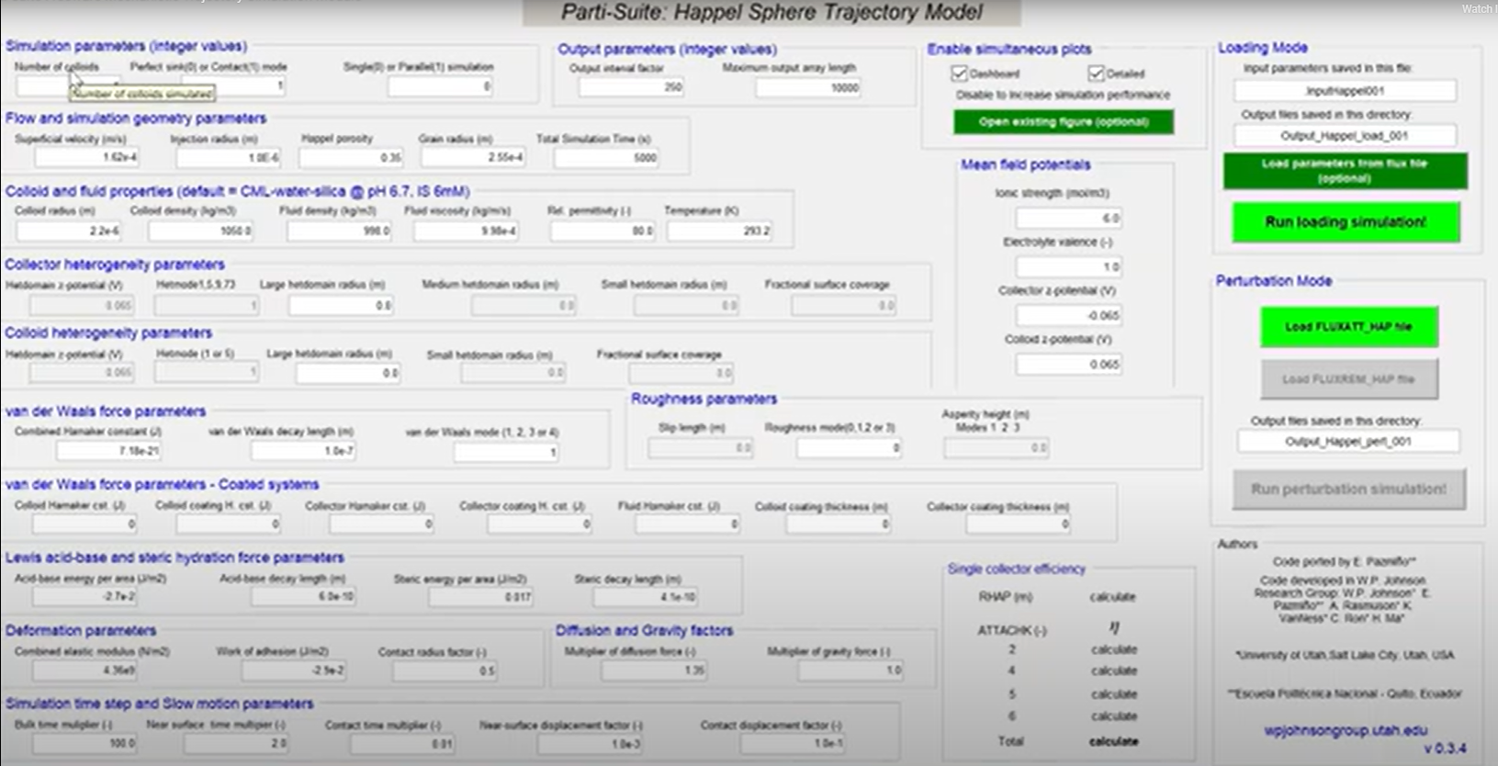Select the Grain radius field
1498x766 pixels.
tap(474, 158)
